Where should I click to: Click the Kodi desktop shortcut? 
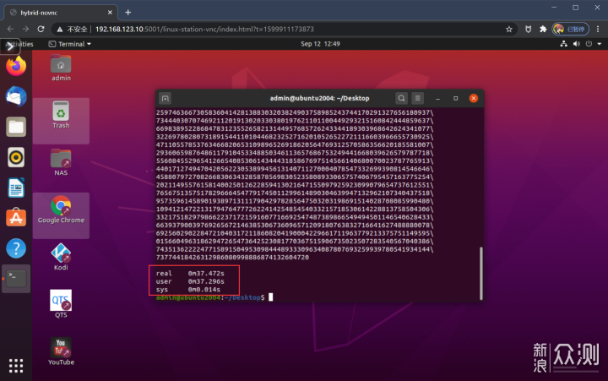point(61,255)
